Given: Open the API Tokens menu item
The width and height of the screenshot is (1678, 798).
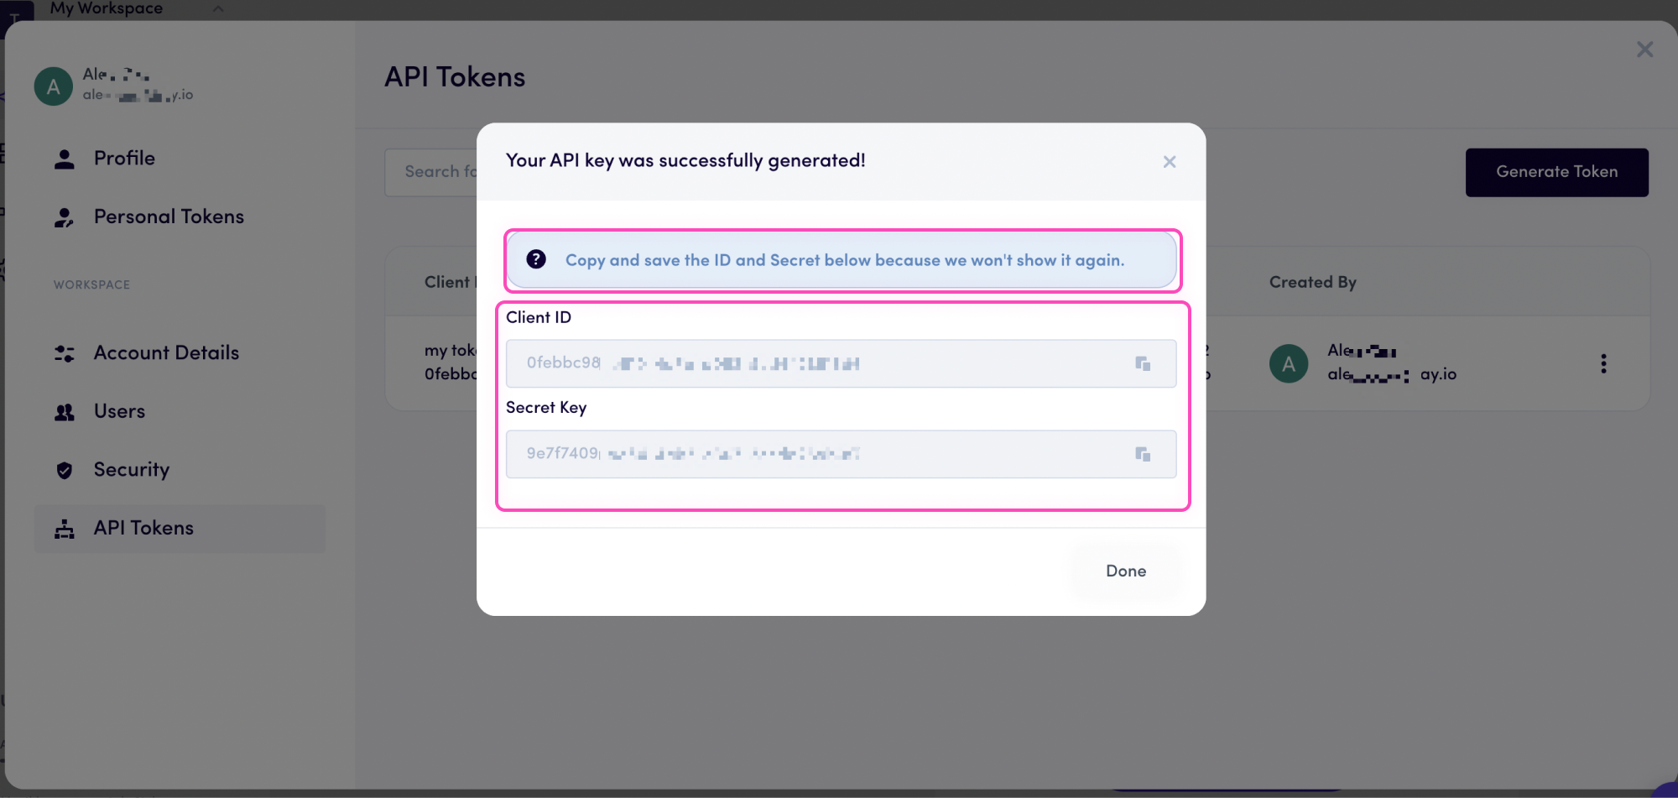Looking at the screenshot, I should [143, 528].
